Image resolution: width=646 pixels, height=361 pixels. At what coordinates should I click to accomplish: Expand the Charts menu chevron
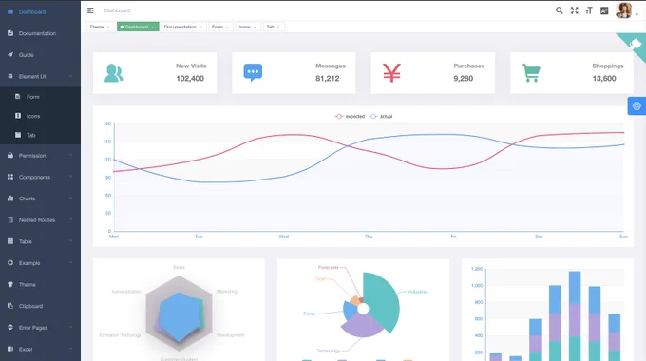pyautogui.click(x=70, y=199)
